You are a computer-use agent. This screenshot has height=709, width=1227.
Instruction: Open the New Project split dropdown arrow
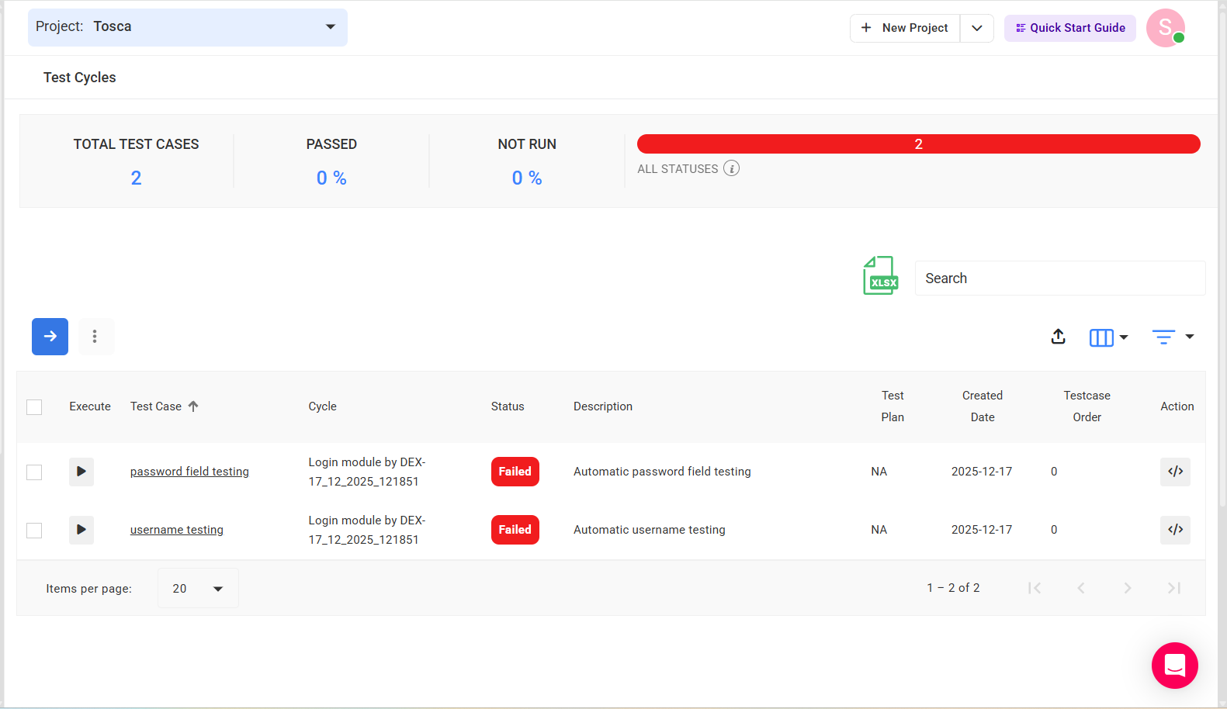tap(977, 28)
